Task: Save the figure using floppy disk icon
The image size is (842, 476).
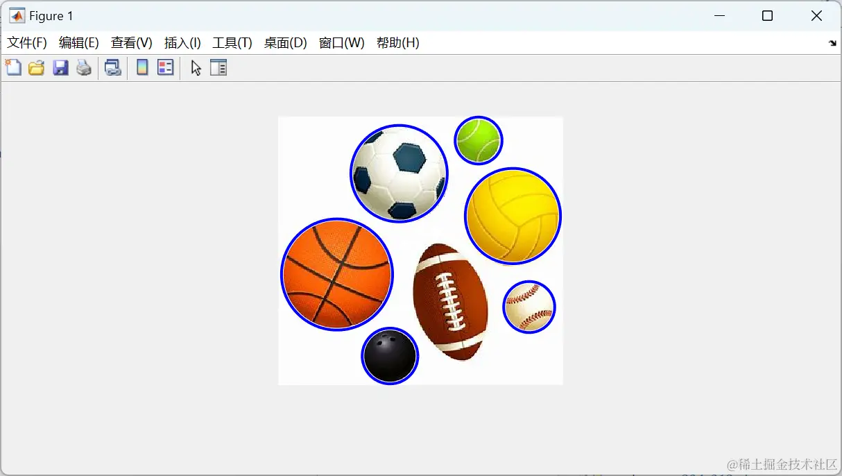Action: click(x=60, y=67)
